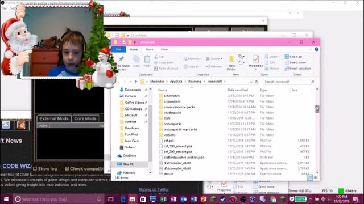
Task: Click the Cortana search box
Action: click(x=58, y=199)
